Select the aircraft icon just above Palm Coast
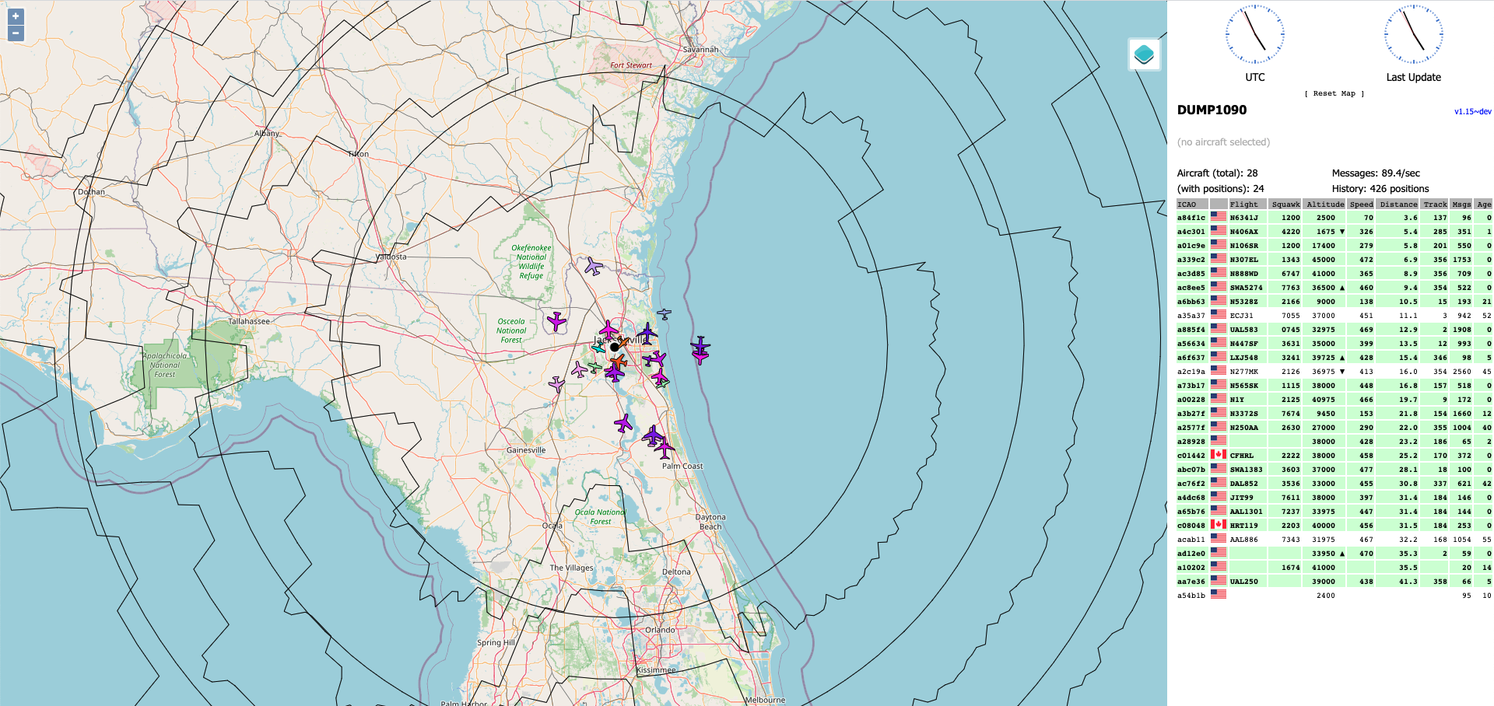 tap(665, 449)
